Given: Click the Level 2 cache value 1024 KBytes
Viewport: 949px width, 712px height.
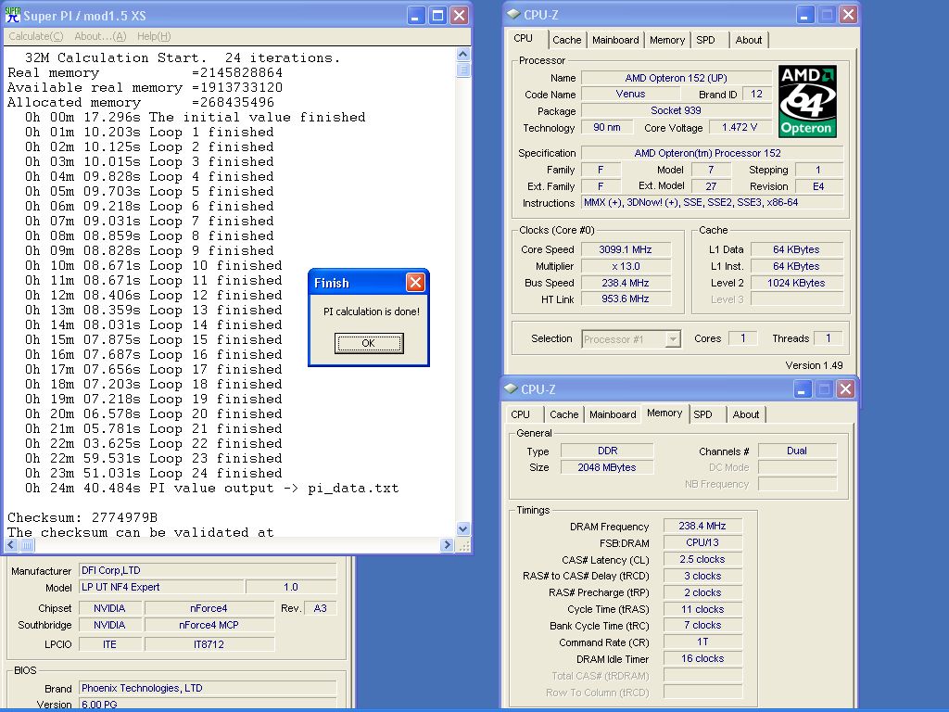Looking at the screenshot, I should 796,283.
